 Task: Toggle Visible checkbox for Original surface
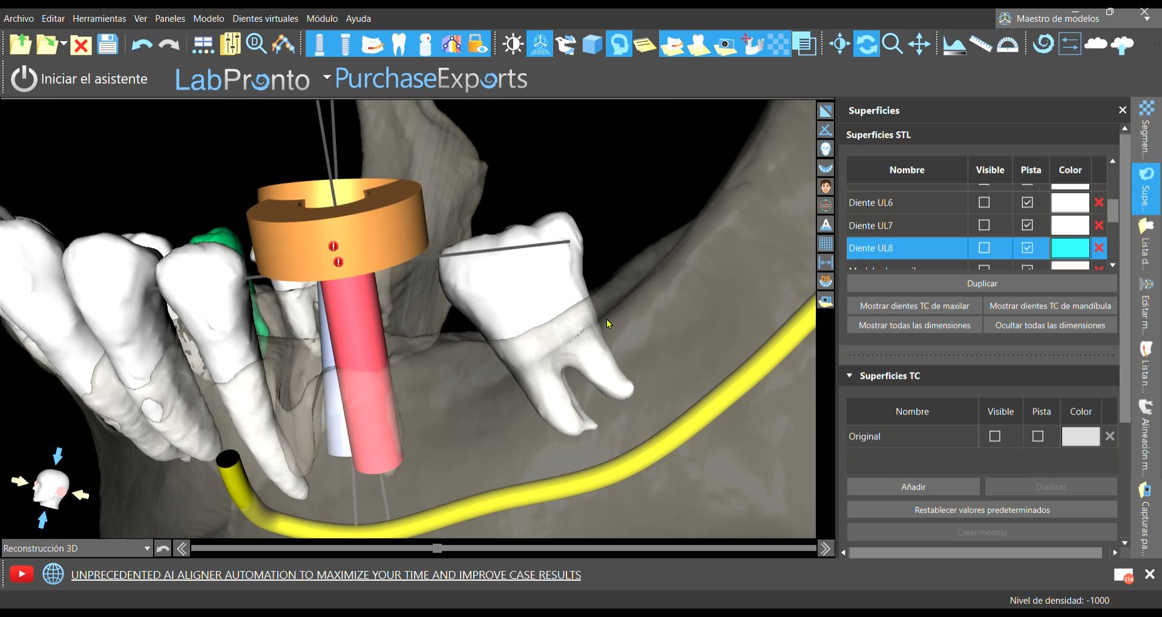994,436
